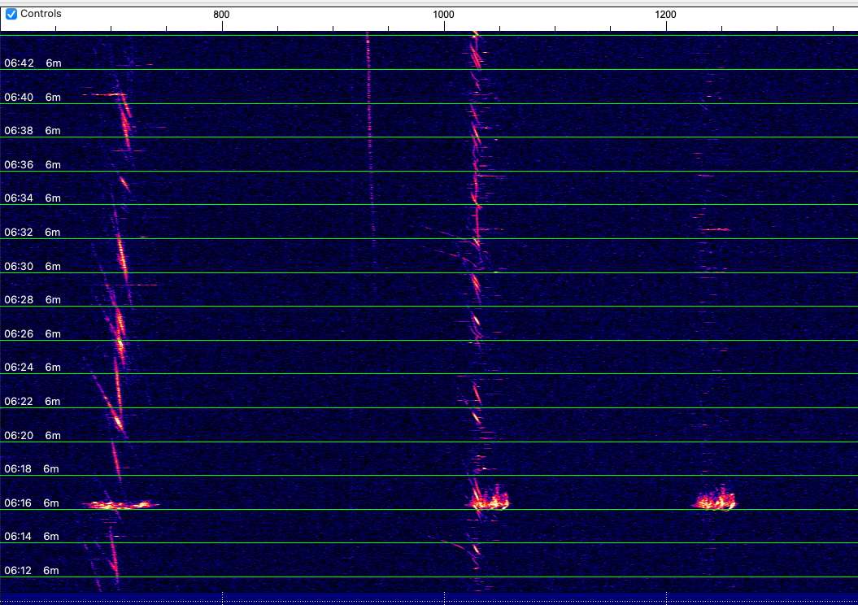Click the bright burst near 1000 Hz at 06:16
Image resolution: width=858 pixels, height=605 pixels.
click(x=487, y=498)
